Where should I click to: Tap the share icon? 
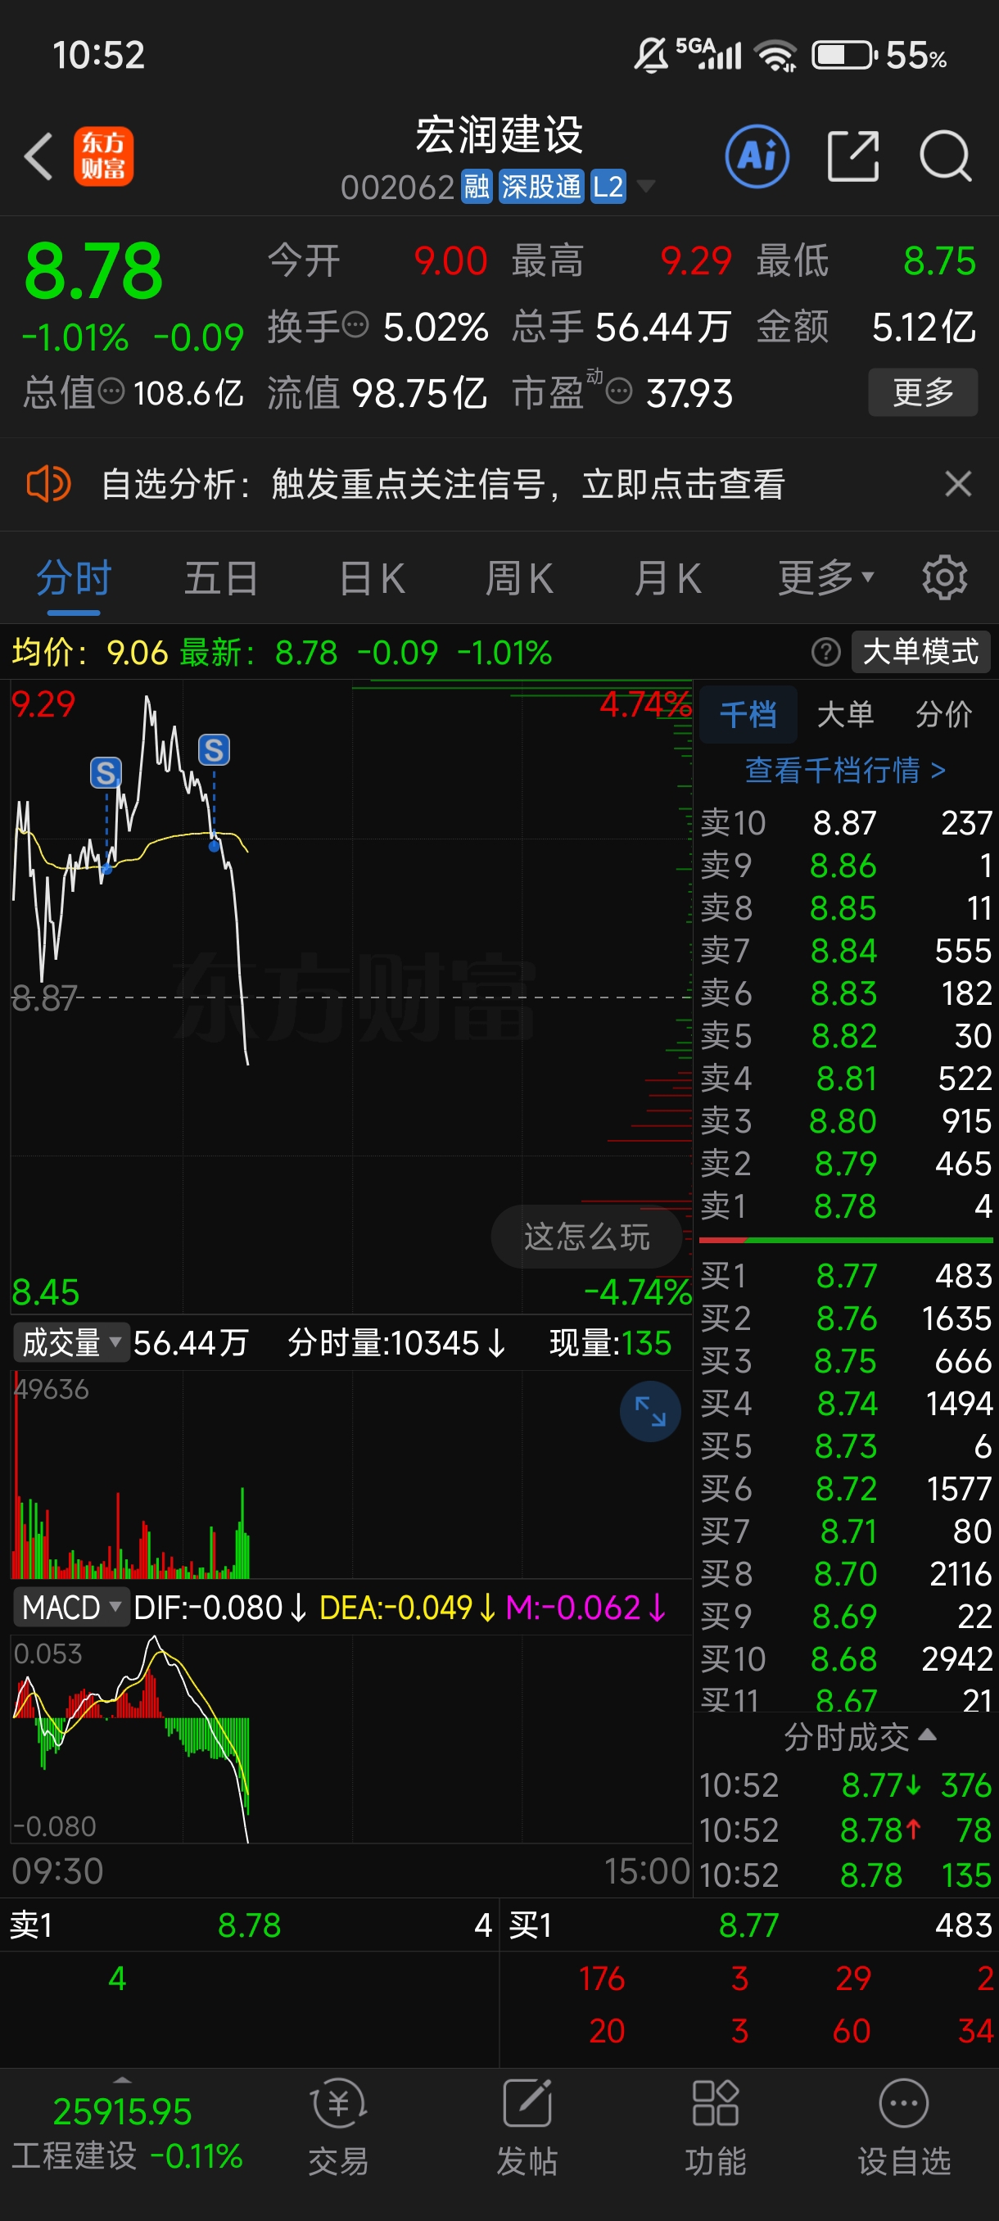852,156
